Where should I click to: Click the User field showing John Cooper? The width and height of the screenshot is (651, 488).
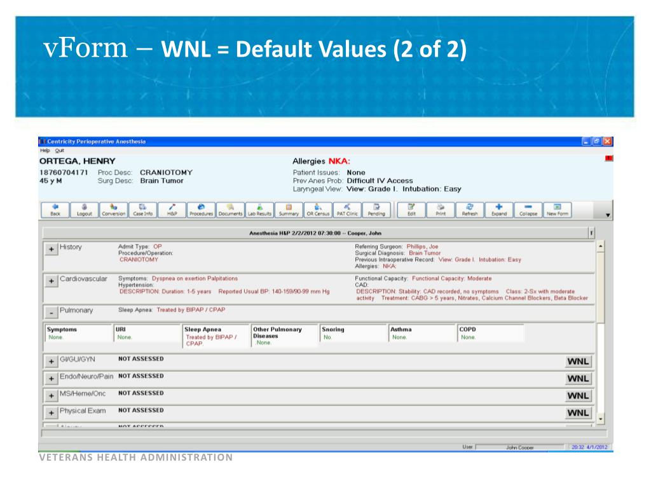tap(520, 447)
